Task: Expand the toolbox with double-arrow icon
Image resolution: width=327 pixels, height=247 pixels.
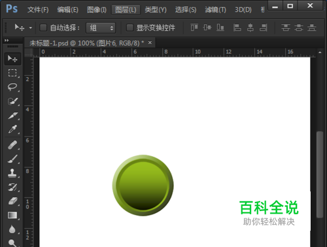Action: pyautogui.click(x=7, y=41)
